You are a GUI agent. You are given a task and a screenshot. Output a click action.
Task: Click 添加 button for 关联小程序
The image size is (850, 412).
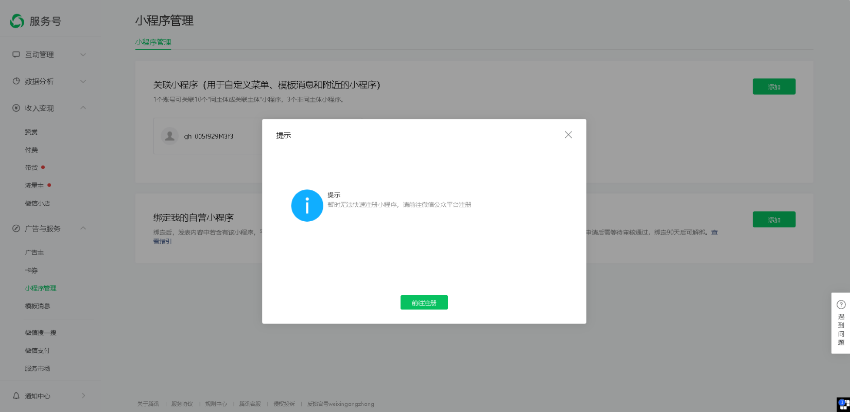774,86
